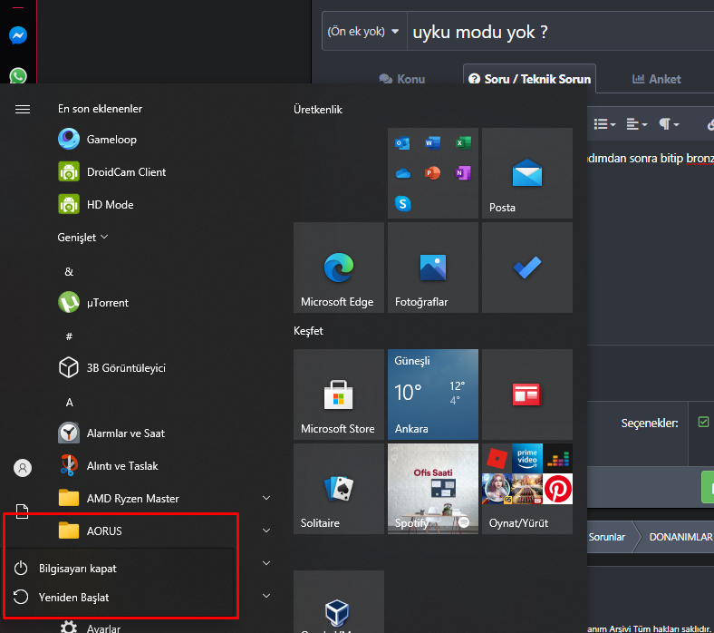Click the 'En son eklenenler' heading
The width and height of the screenshot is (714, 633).
[x=100, y=109]
